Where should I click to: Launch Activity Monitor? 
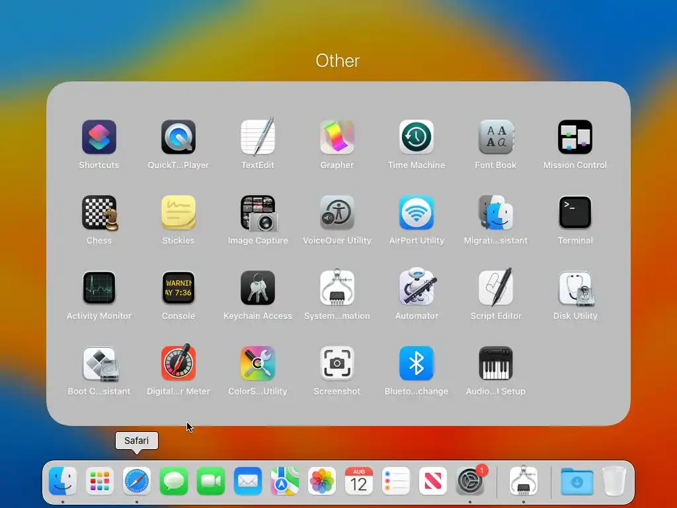99,288
